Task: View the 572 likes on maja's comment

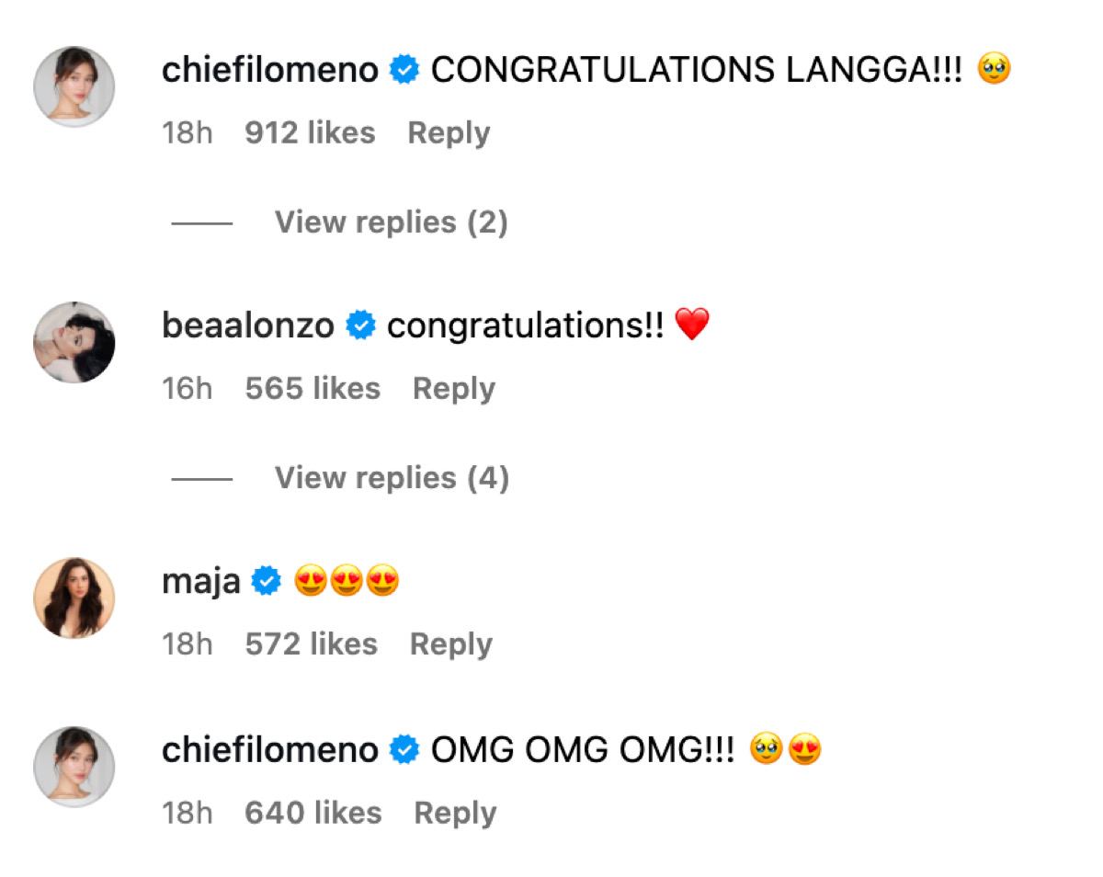Action: coord(311,644)
